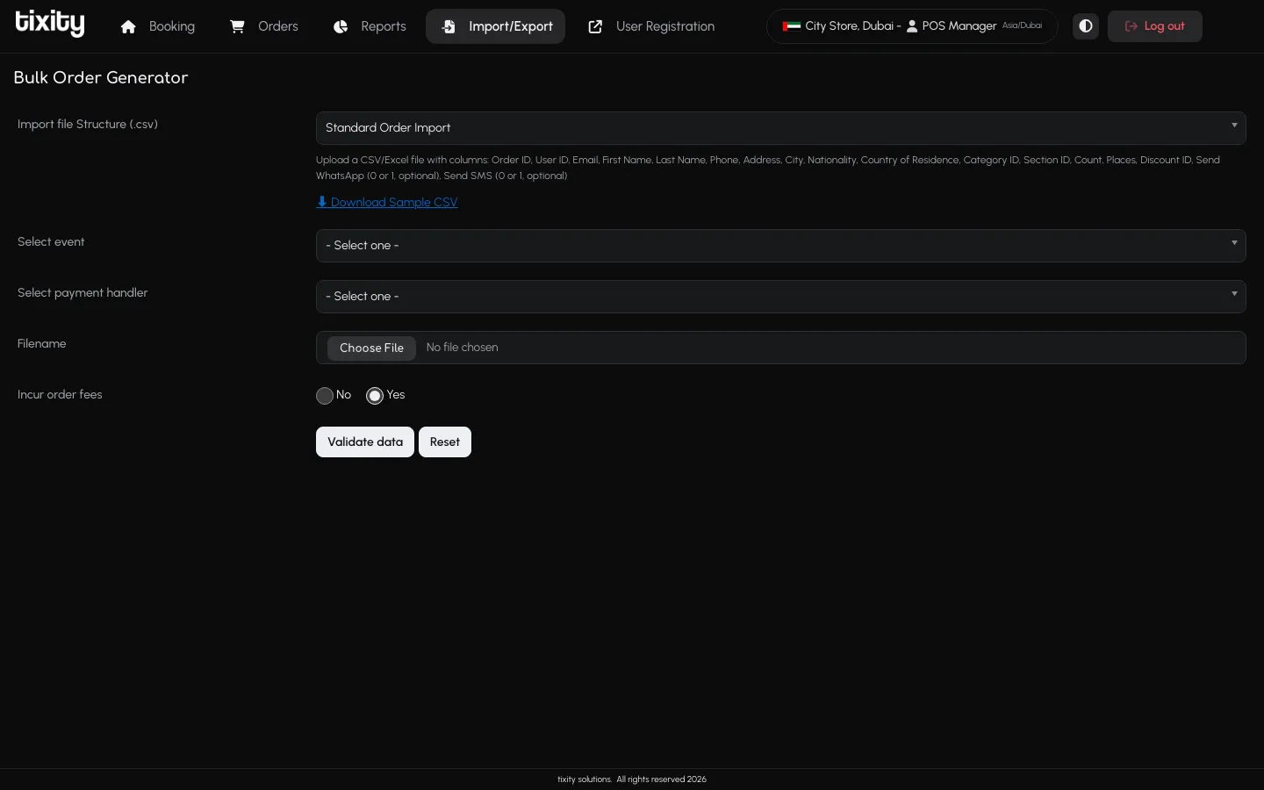Select No for Incur order fees
Screen dimensions: 1264x790
325,396
